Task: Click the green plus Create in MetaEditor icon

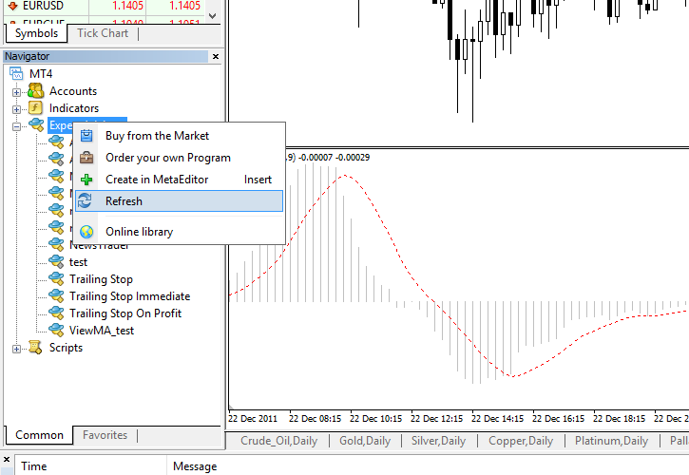Action: click(86, 180)
